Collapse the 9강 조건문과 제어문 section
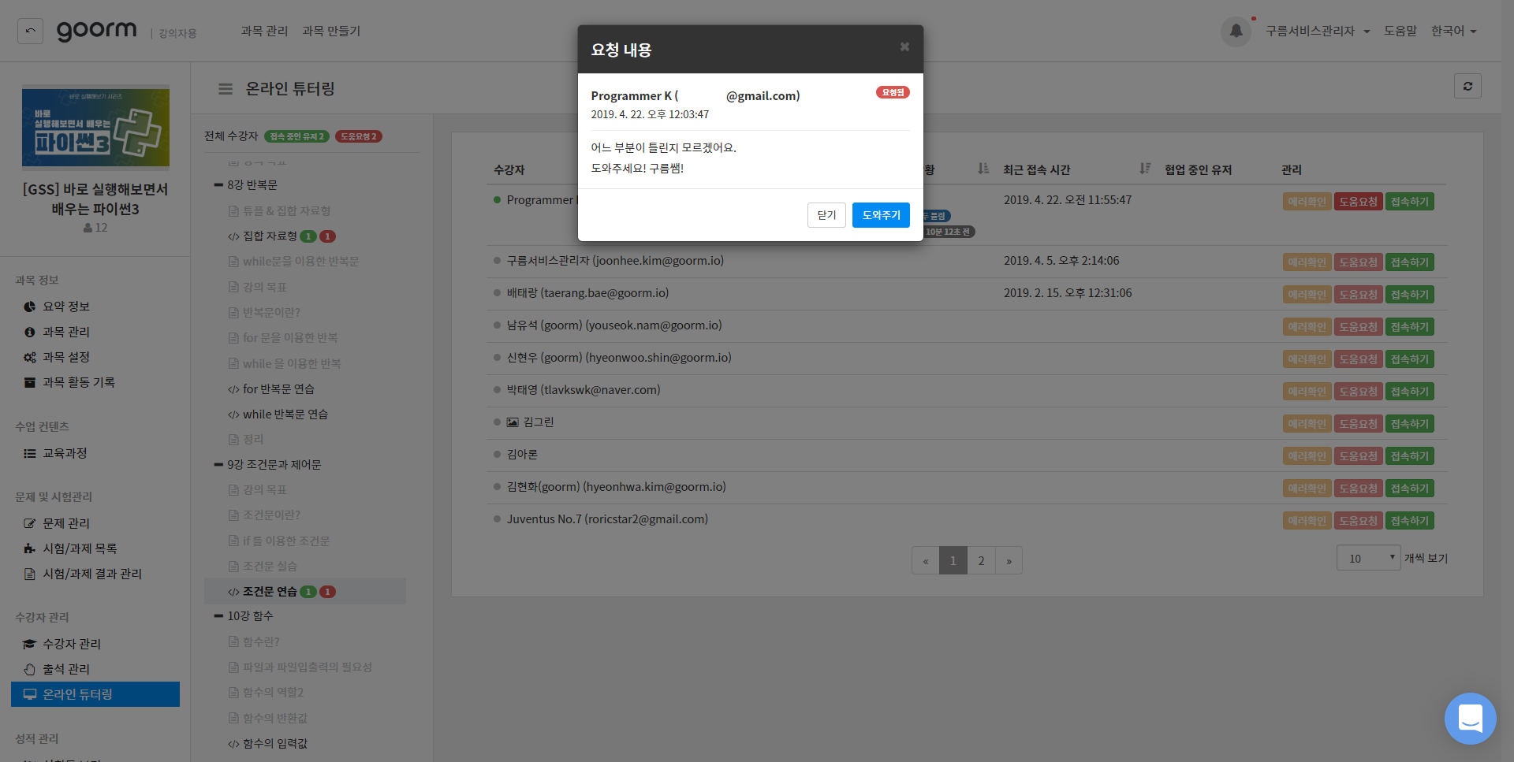 (218, 465)
